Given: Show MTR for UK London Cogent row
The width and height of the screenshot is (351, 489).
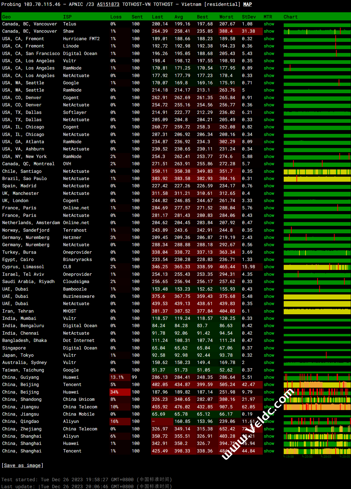Looking at the screenshot, I should click(x=269, y=201).
